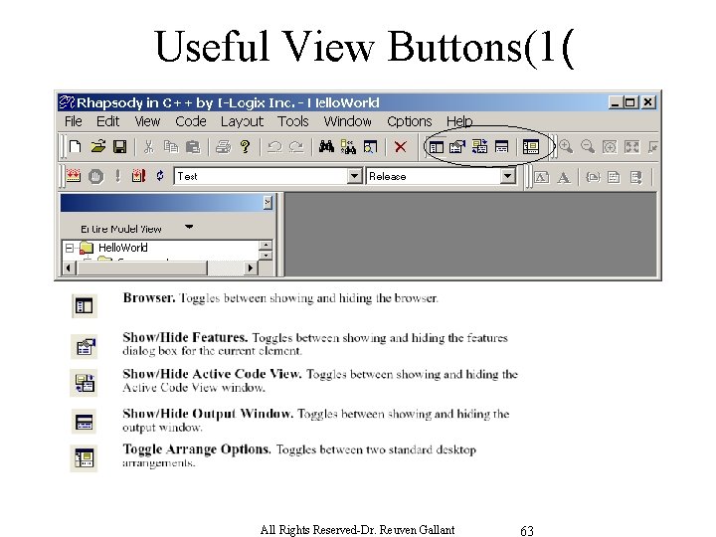Click the plain letter A font icon
716x537 pixels.
point(564,177)
